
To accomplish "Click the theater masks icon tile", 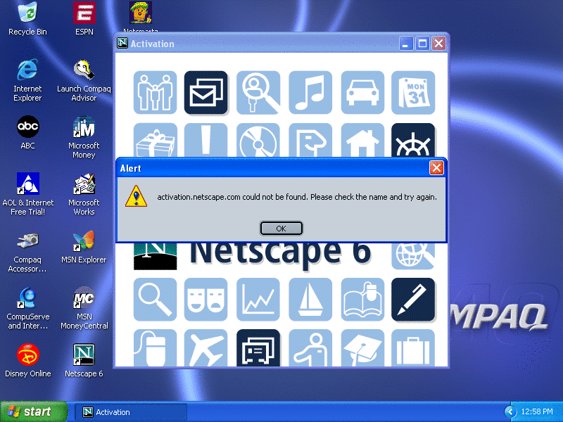I will (x=205, y=300).
